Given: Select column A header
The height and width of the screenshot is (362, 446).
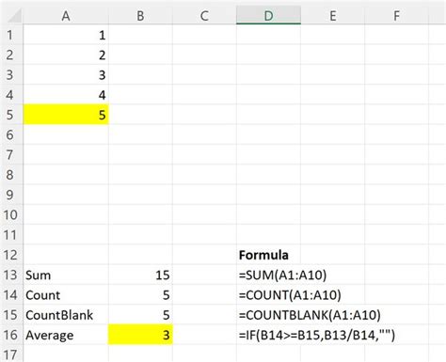Looking at the screenshot, I should coord(66,15).
